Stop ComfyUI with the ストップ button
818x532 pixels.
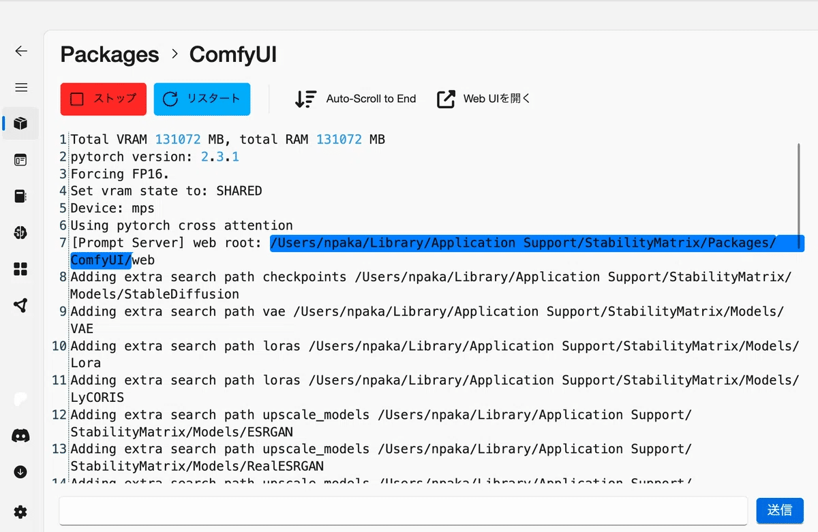(103, 98)
